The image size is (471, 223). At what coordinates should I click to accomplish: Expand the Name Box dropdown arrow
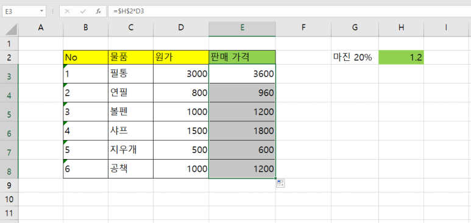pos(41,12)
